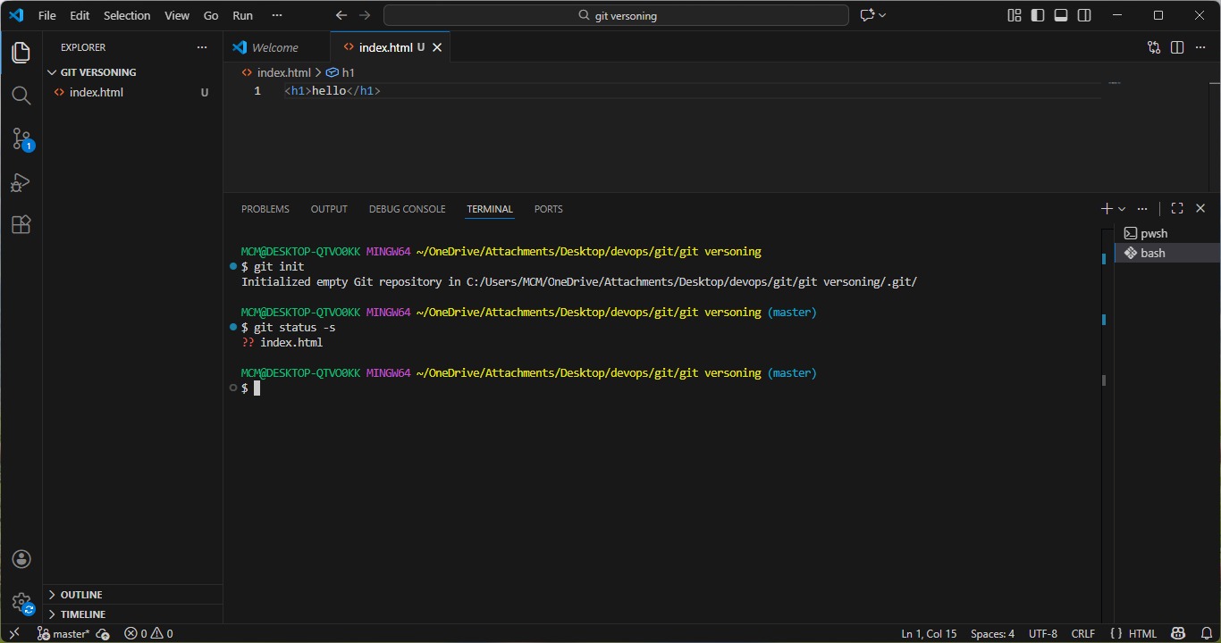Go forward using the right arrow
Viewport: 1221px width, 643px height.
[365, 15]
